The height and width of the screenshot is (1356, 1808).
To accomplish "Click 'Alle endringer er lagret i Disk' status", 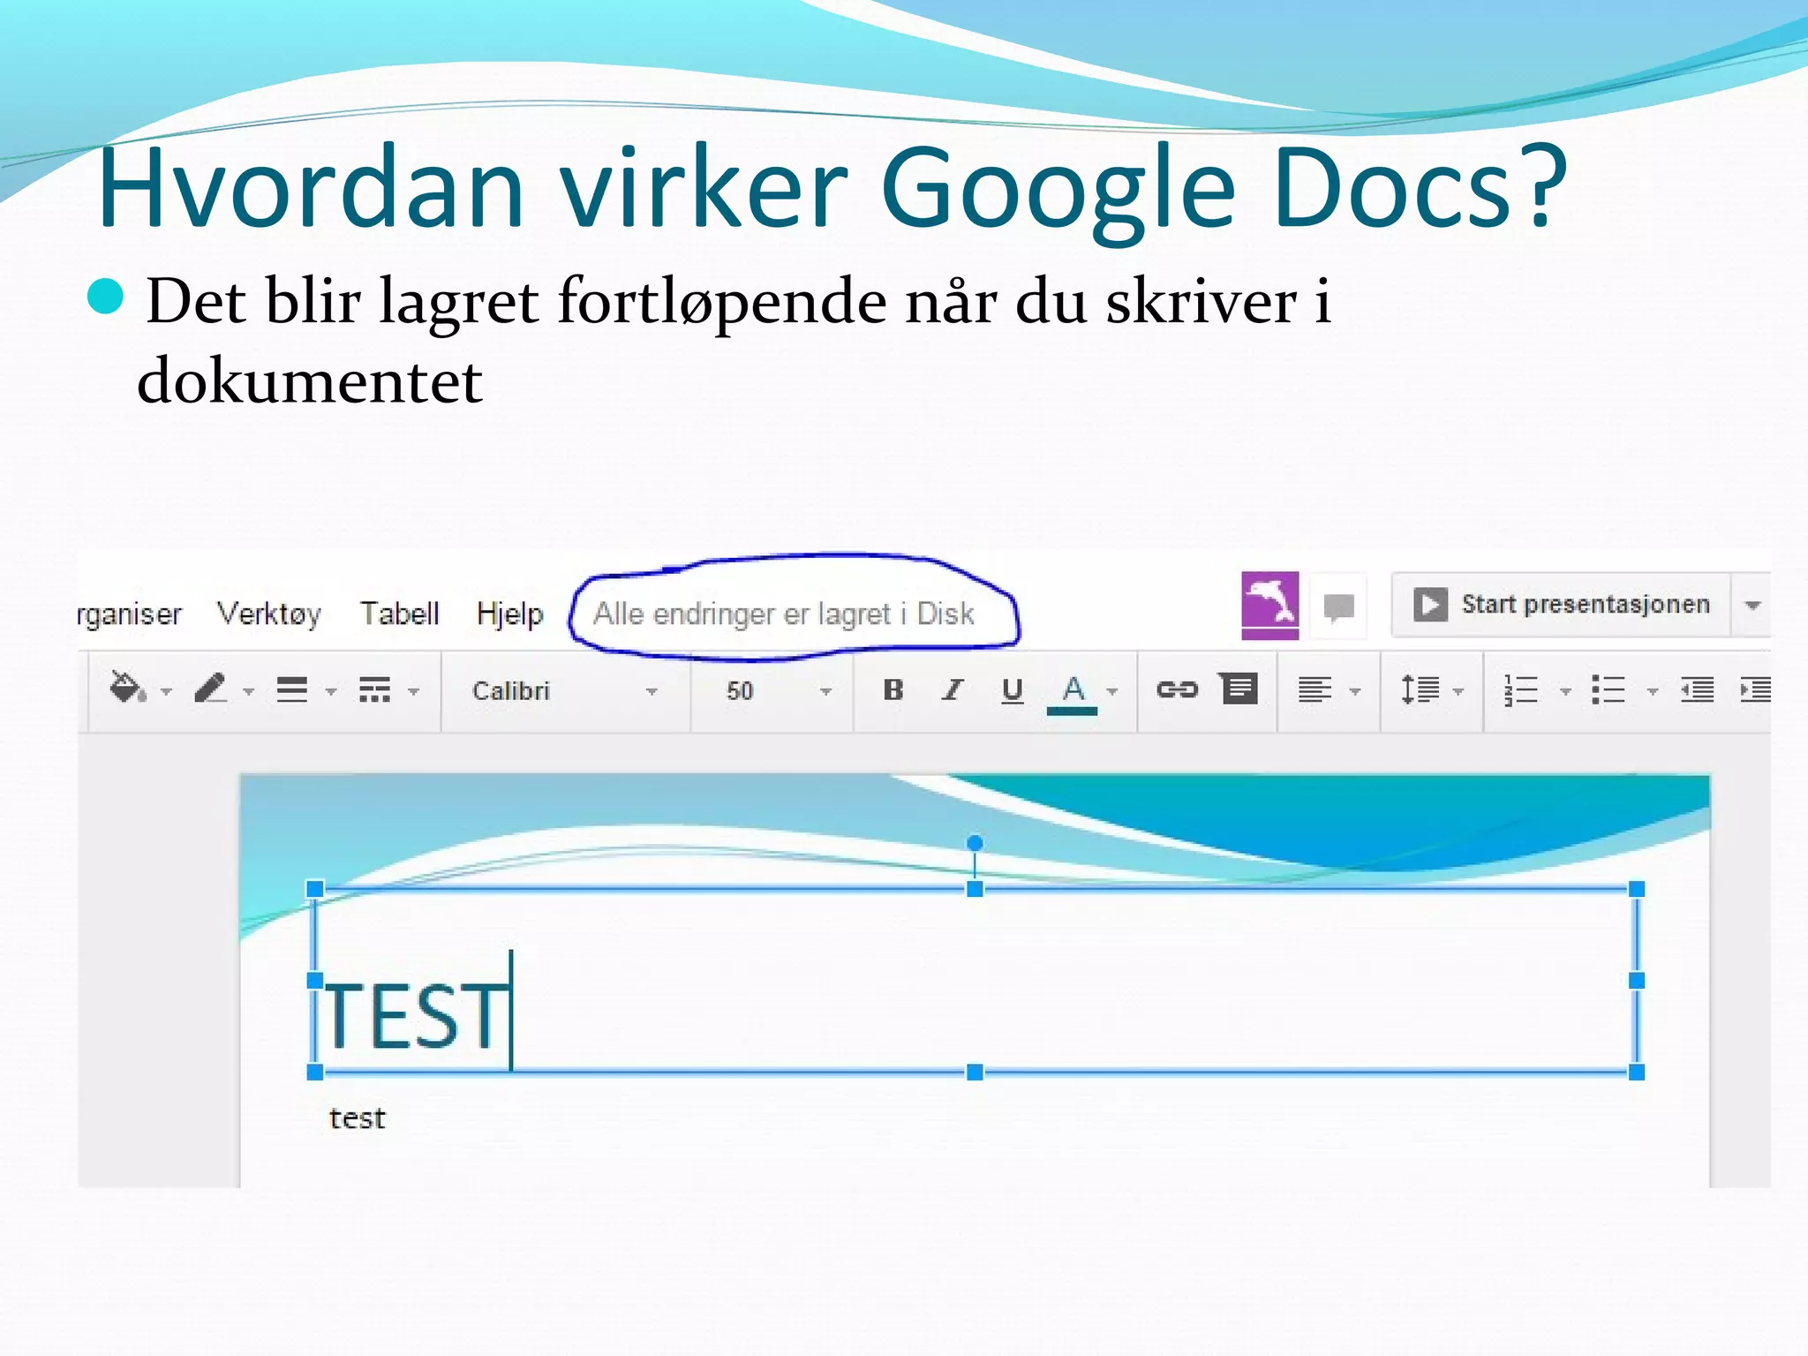I will point(784,614).
